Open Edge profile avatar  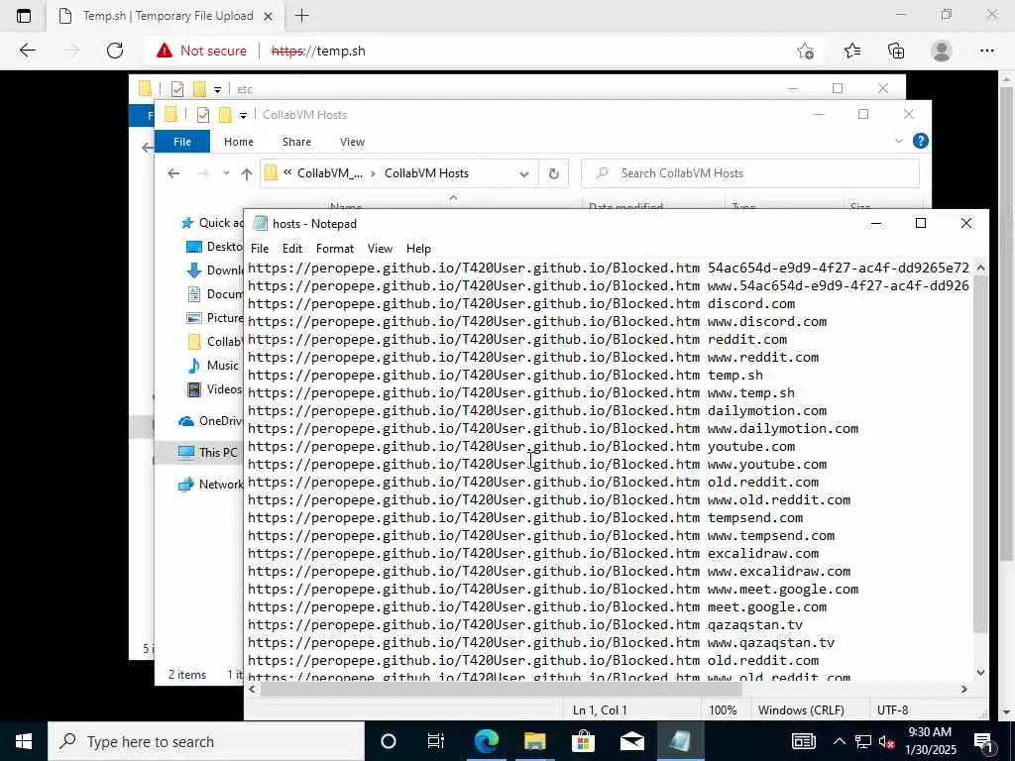coord(942,51)
